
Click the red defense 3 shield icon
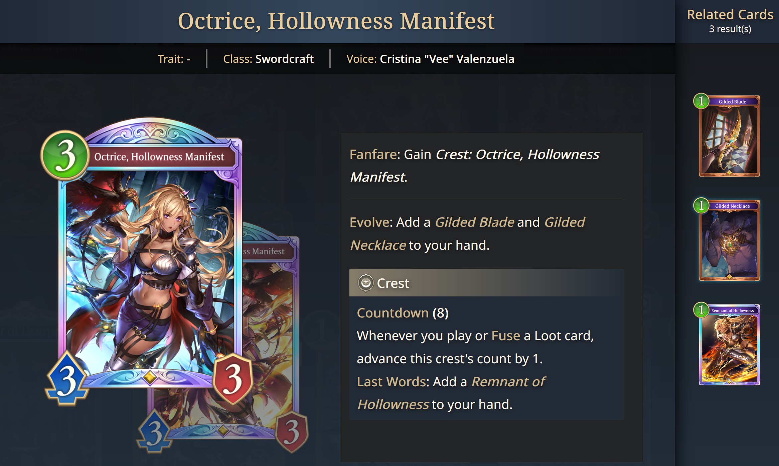point(233,379)
